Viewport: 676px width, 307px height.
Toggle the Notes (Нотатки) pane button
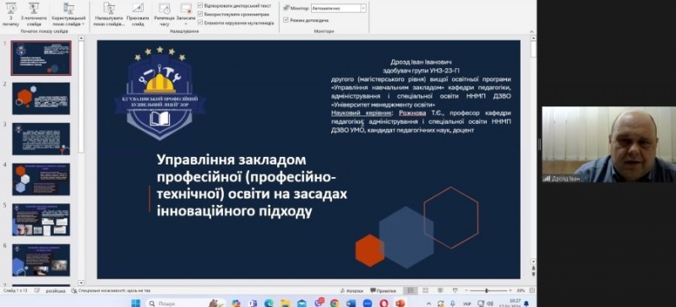[352, 291]
